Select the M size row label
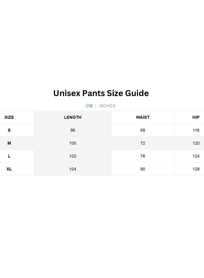The width and height of the screenshot is (204, 278). coord(9,143)
